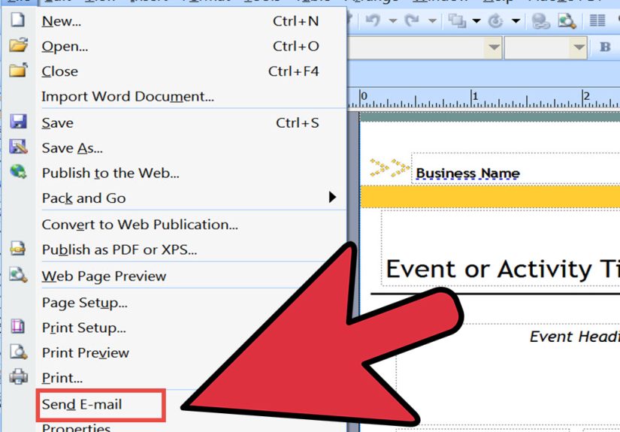
Task: Click the Print printer icon
Action: (x=18, y=376)
